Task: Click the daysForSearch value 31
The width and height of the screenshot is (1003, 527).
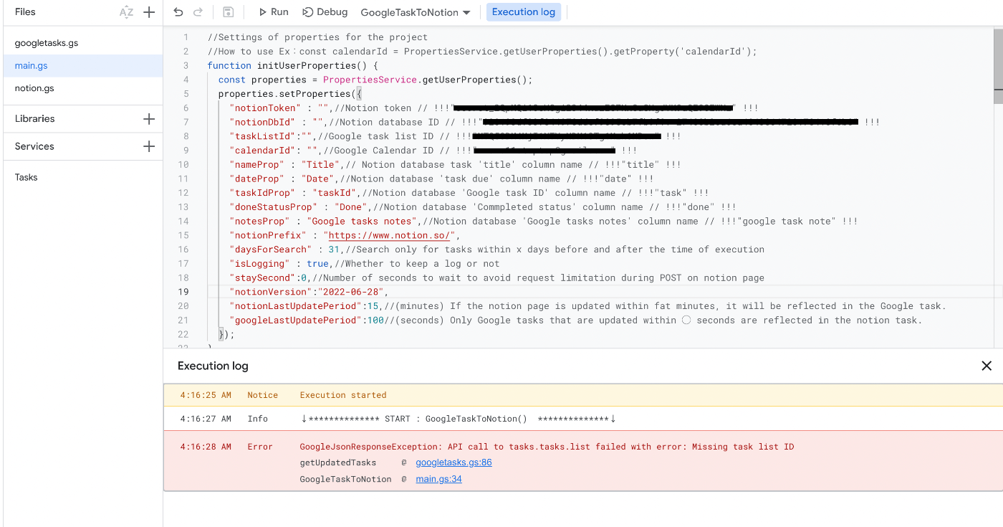Action: click(x=334, y=250)
